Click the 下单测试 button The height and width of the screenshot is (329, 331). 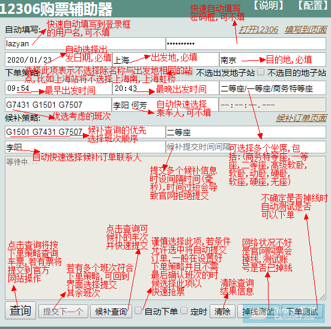pyautogui.click(x=302, y=311)
